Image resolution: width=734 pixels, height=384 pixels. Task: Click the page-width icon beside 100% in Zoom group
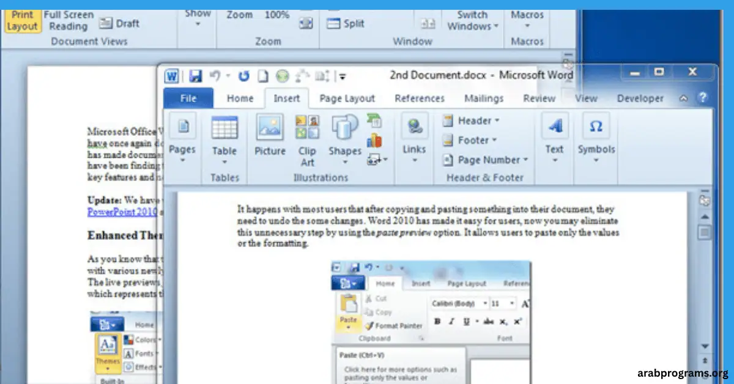pyautogui.click(x=306, y=23)
